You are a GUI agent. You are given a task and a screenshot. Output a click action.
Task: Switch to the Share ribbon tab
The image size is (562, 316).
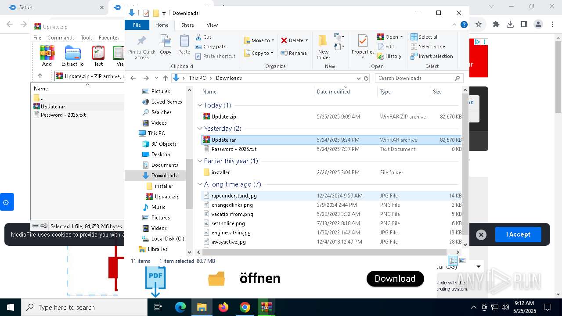[187, 25]
